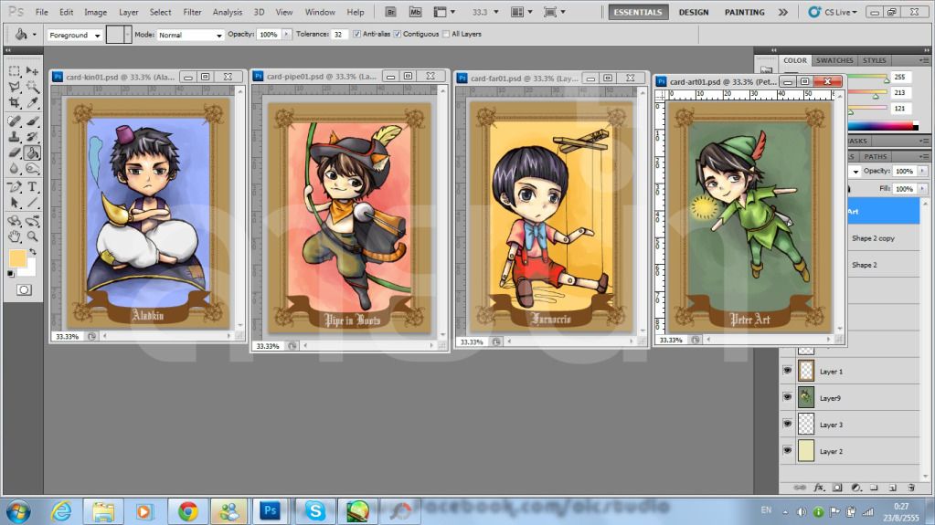Expand the Foreground fill source dropdown
This screenshot has width=935, height=525.
(x=74, y=35)
